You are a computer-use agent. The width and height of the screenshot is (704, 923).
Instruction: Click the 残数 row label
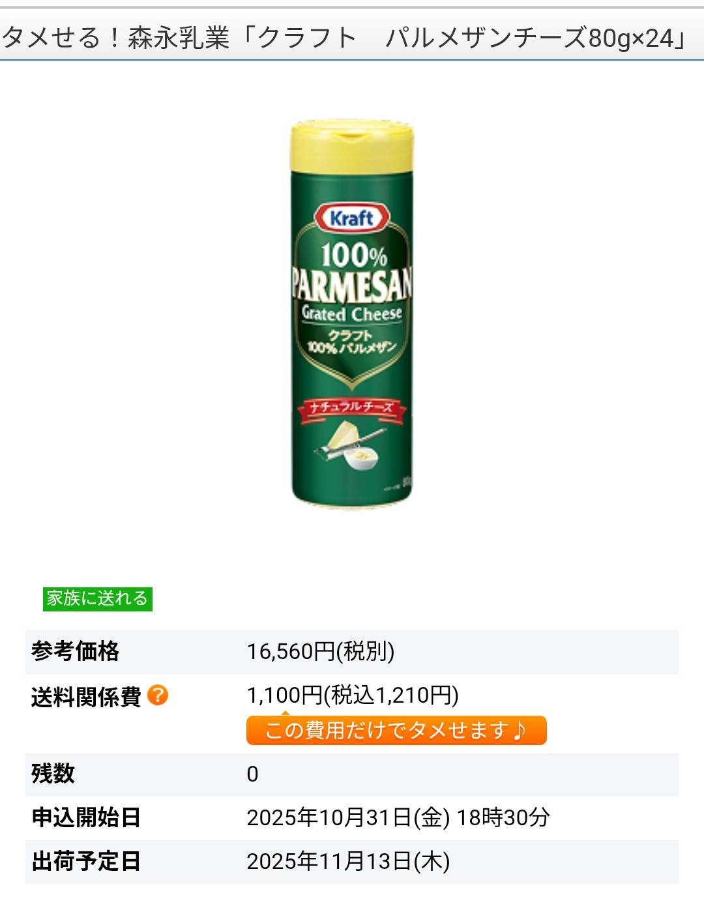tap(53, 774)
